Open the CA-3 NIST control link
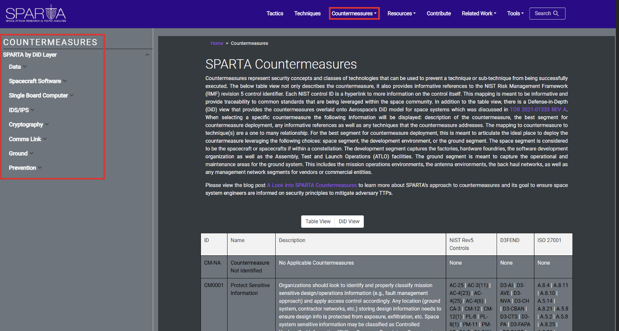Screen dimensions: 619x331 [456, 309]
